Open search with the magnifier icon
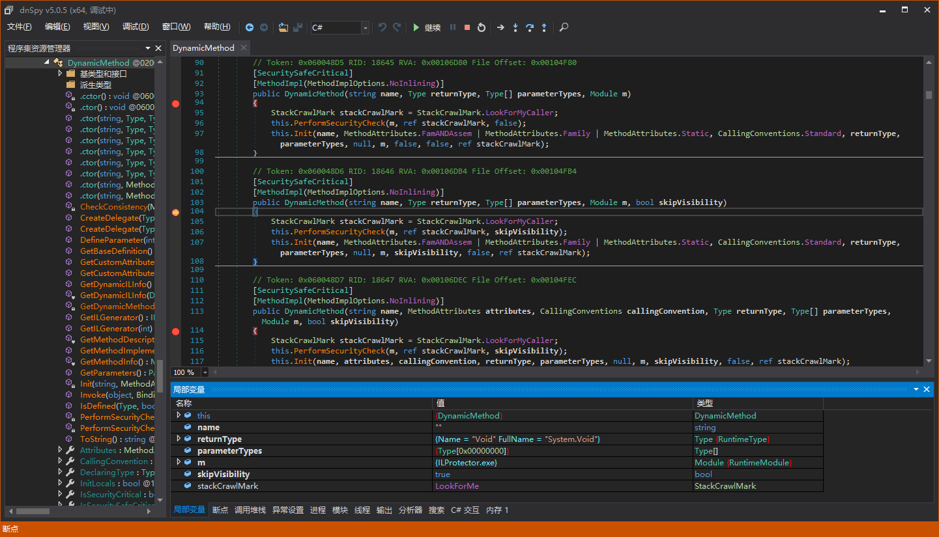 pos(564,27)
